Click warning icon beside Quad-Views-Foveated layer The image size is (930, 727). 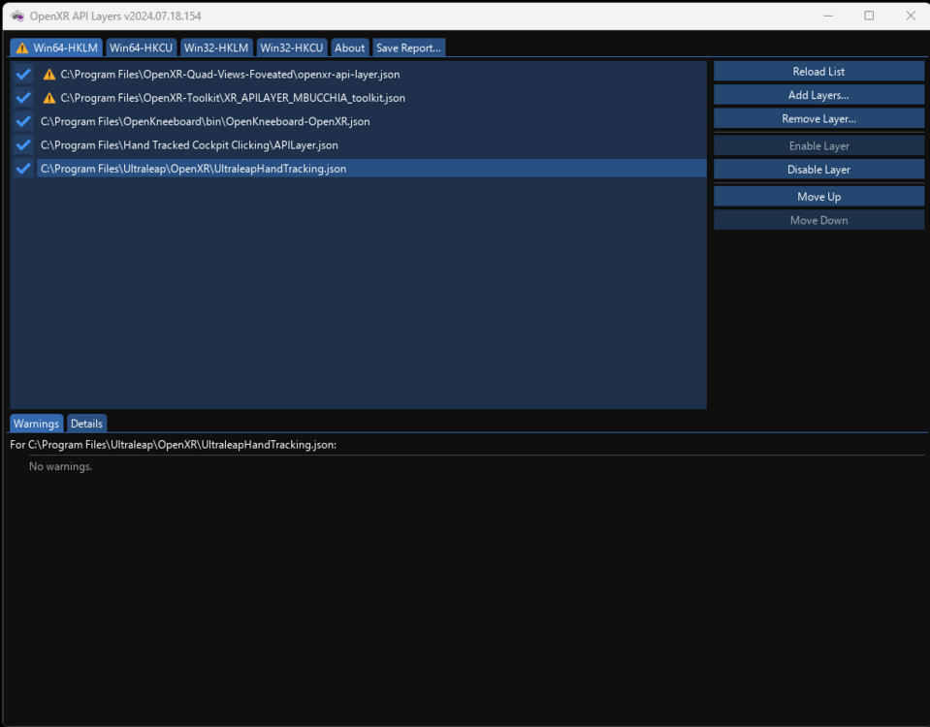pyautogui.click(x=49, y=74)
